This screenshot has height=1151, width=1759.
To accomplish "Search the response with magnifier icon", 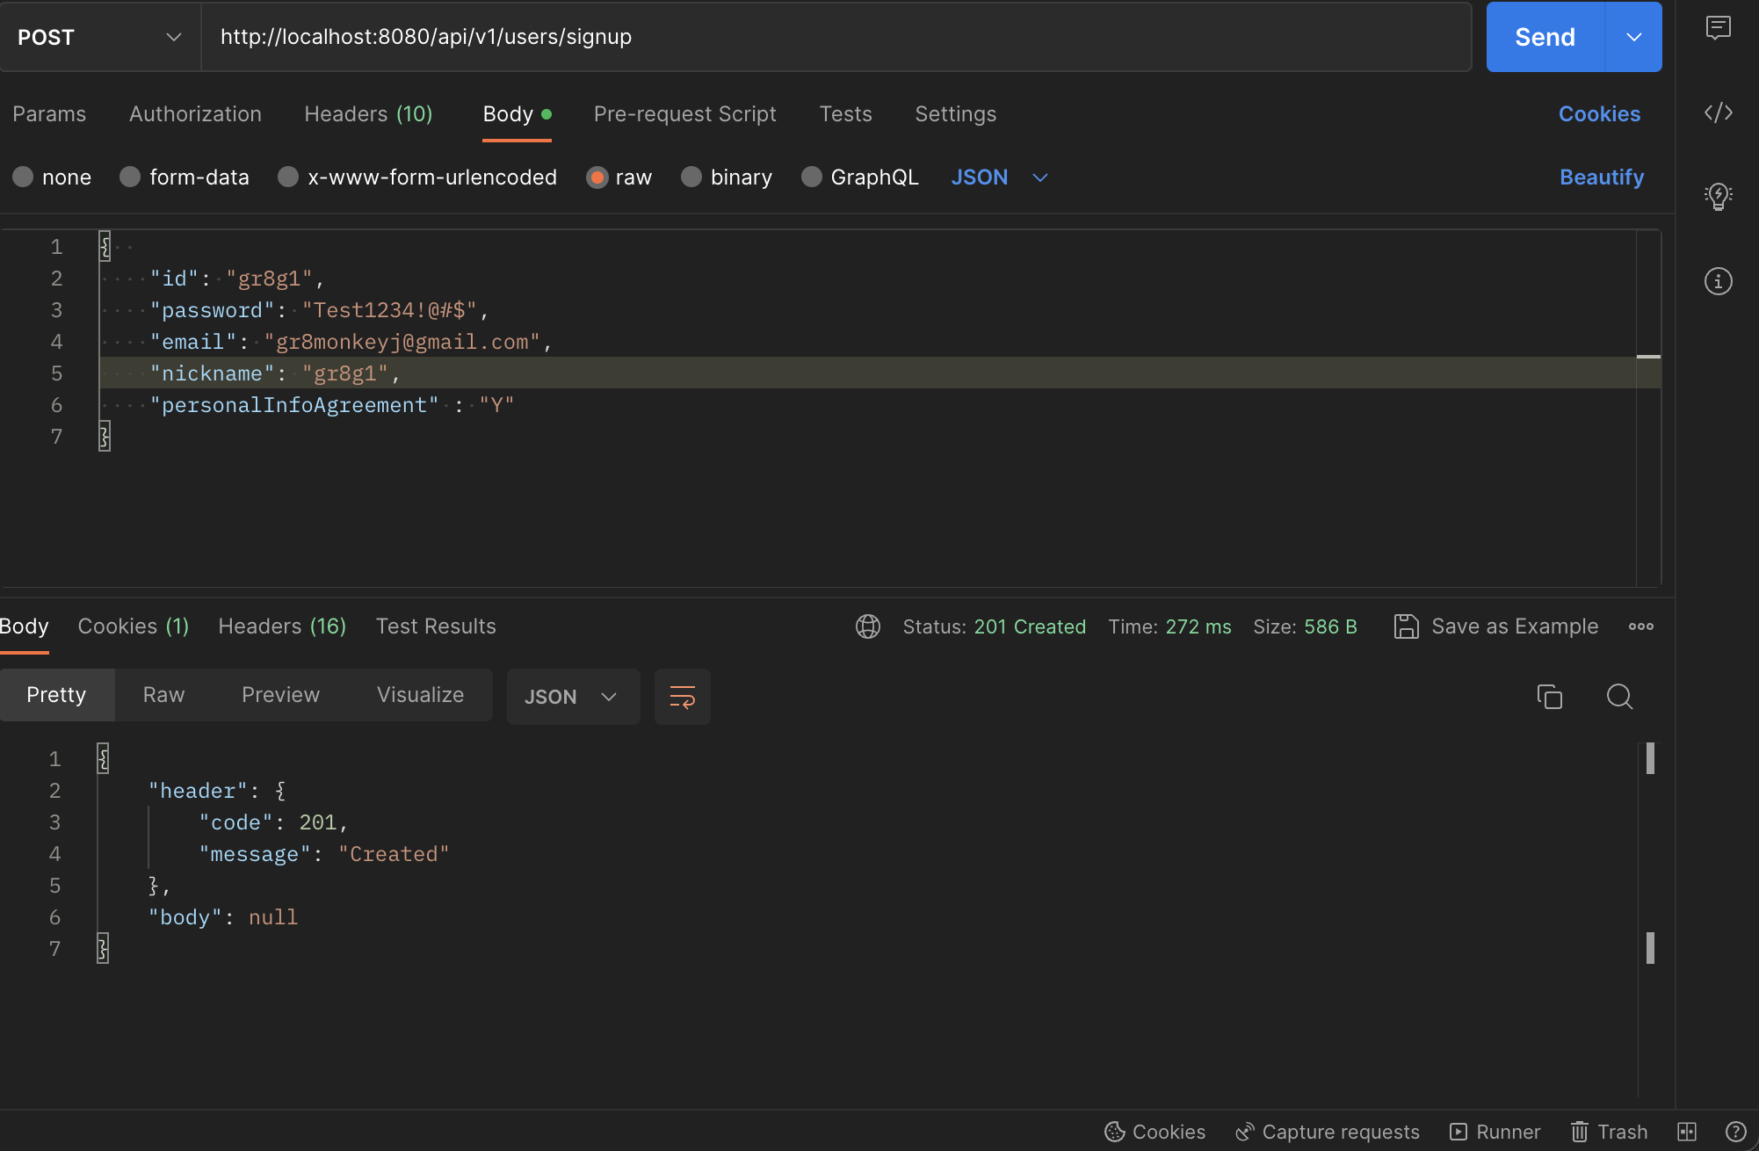I will (1619, 697).
